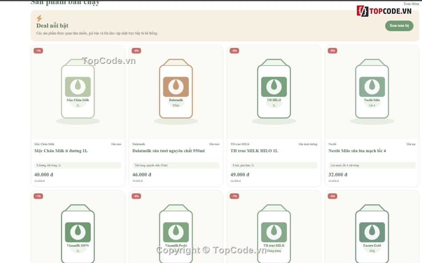Viewport: 422px width, 263px height.
Task: Click the small 'Dalatmilk' brand label
Action: point(139,144)
